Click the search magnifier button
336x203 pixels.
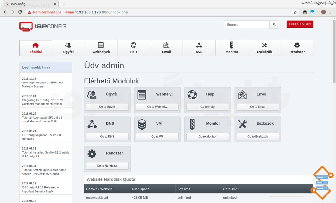click(x=274, y=24)
